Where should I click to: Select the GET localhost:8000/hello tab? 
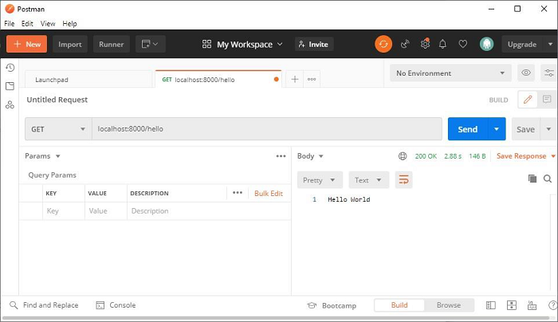point(218,80)
